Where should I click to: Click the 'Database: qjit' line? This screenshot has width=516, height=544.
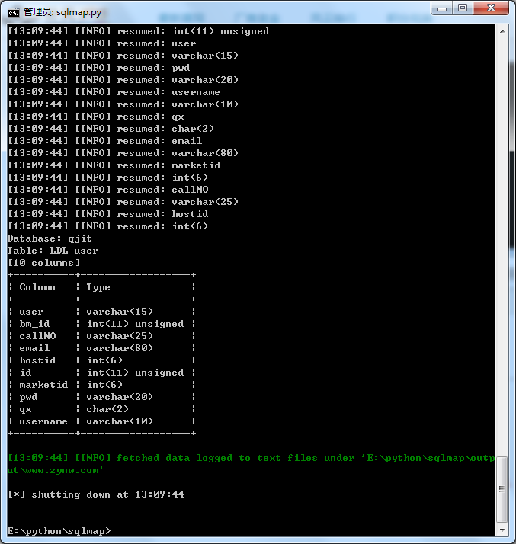click(50, 238)
